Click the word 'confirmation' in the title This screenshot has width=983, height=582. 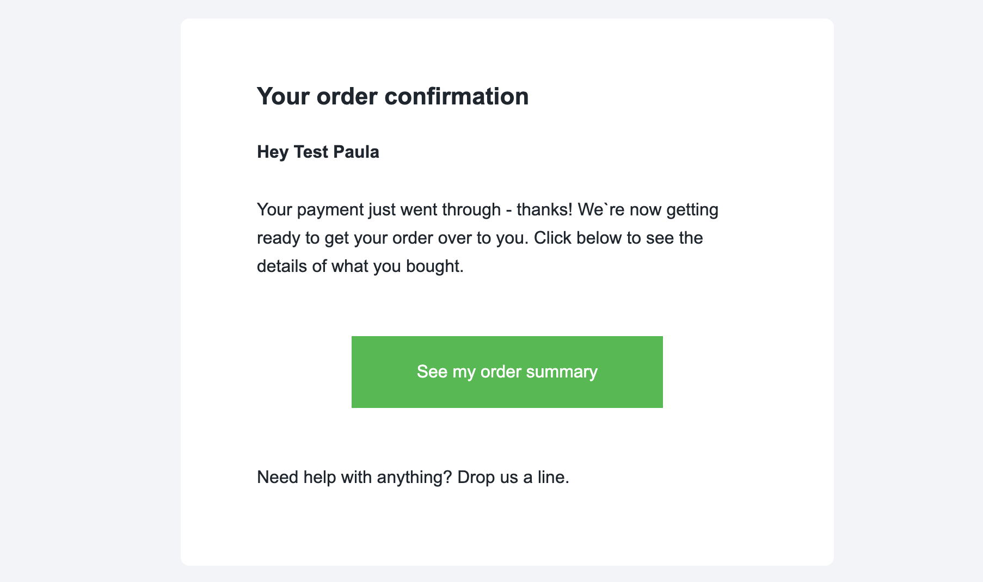pos(457,96)
